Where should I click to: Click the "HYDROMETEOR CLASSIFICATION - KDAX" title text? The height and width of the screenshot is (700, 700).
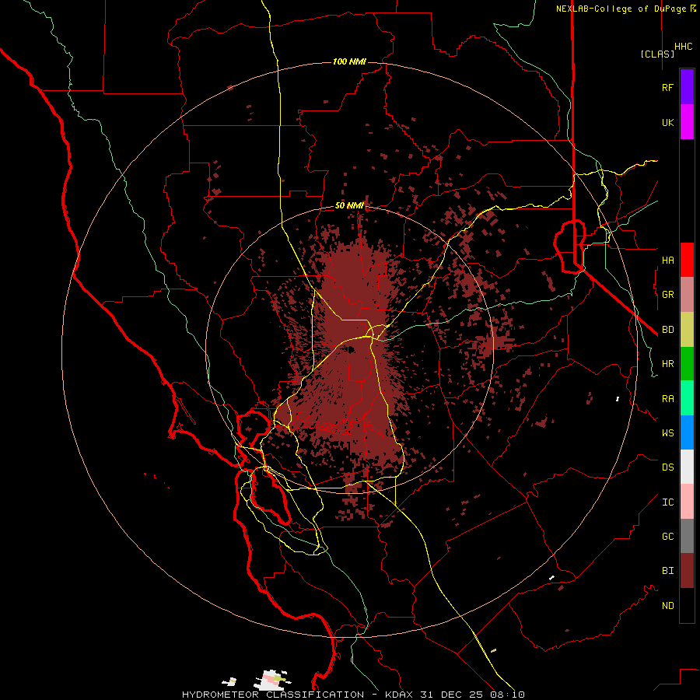pyautogui.click(x=297, y=695)
